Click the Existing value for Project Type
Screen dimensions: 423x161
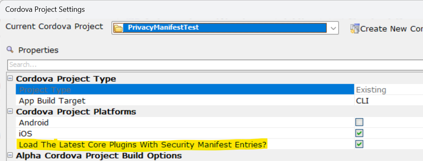click(371, 90)
